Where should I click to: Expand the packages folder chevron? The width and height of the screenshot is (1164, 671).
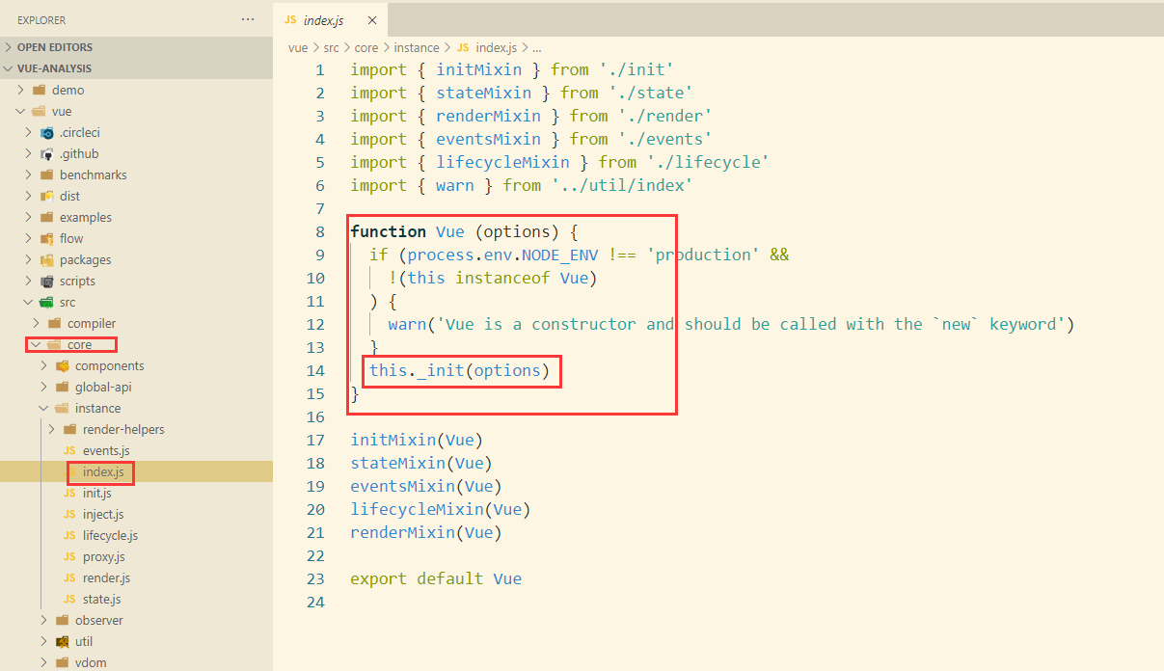[29, 259]
